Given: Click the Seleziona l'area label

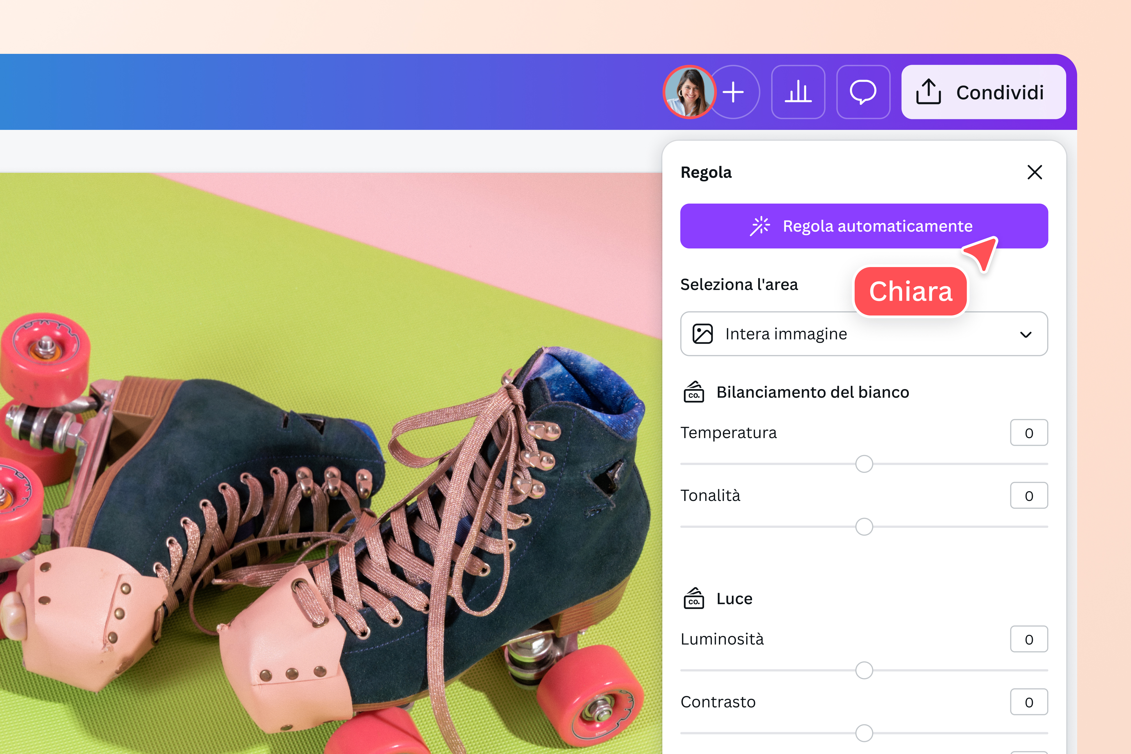Looking at the screenshot, I should click(x=739, y=285).
